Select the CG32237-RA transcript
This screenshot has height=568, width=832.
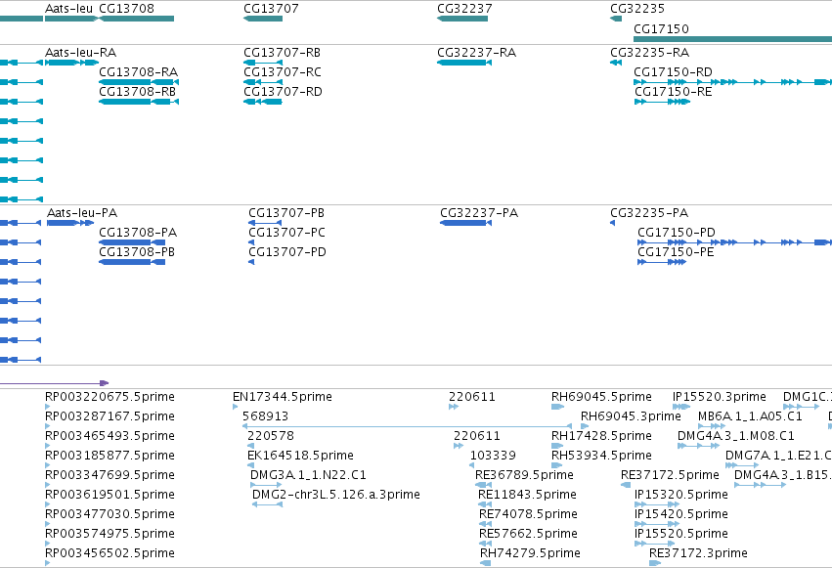[x=464, y=63]
